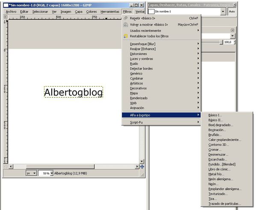Click the Sin nombre-1 image thumbnail
The height and width of the screenshot is (210, 256).
tap(151, 12)
